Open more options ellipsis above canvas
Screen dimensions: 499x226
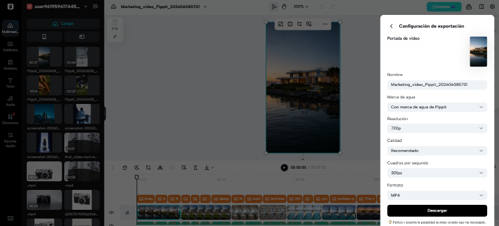325,24
